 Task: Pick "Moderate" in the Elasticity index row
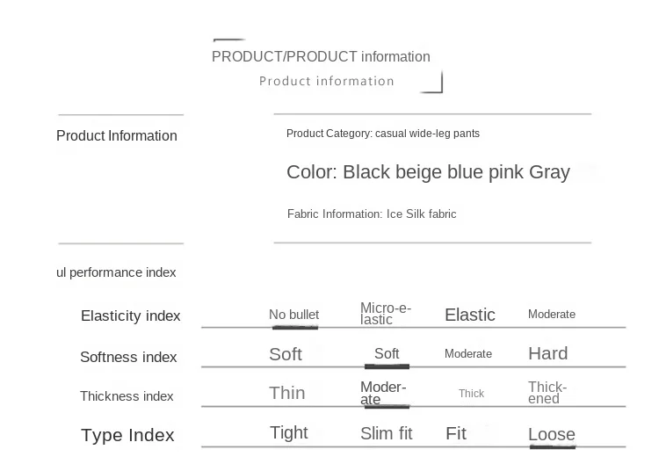click(x=552, y=315)
